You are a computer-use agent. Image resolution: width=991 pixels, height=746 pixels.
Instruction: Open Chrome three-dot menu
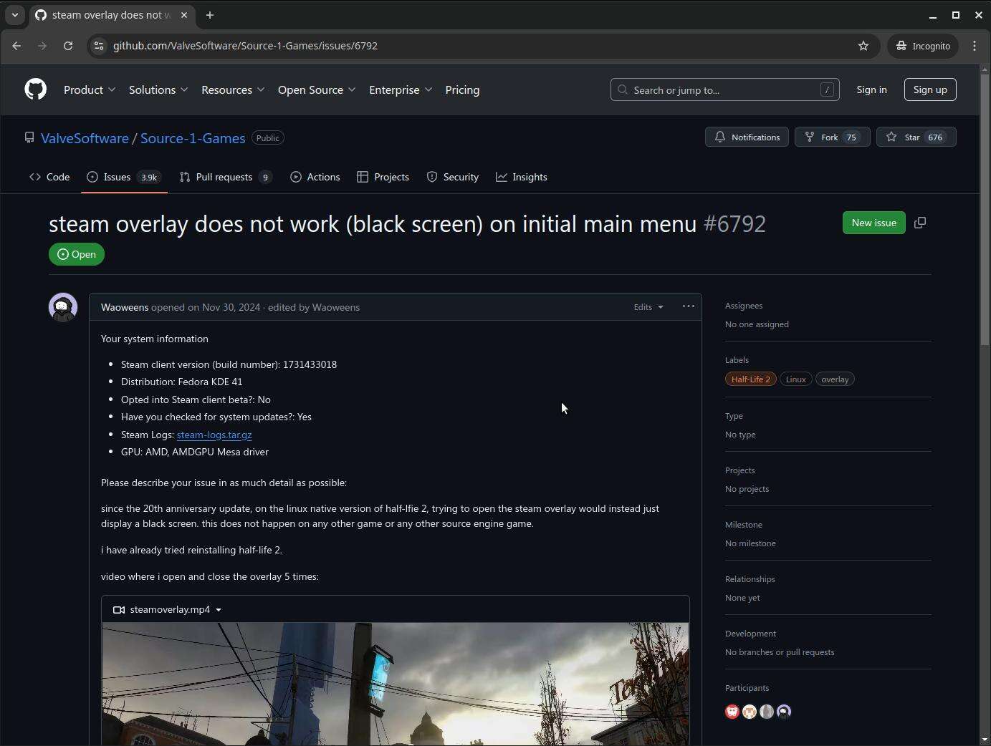coord(975,46)
